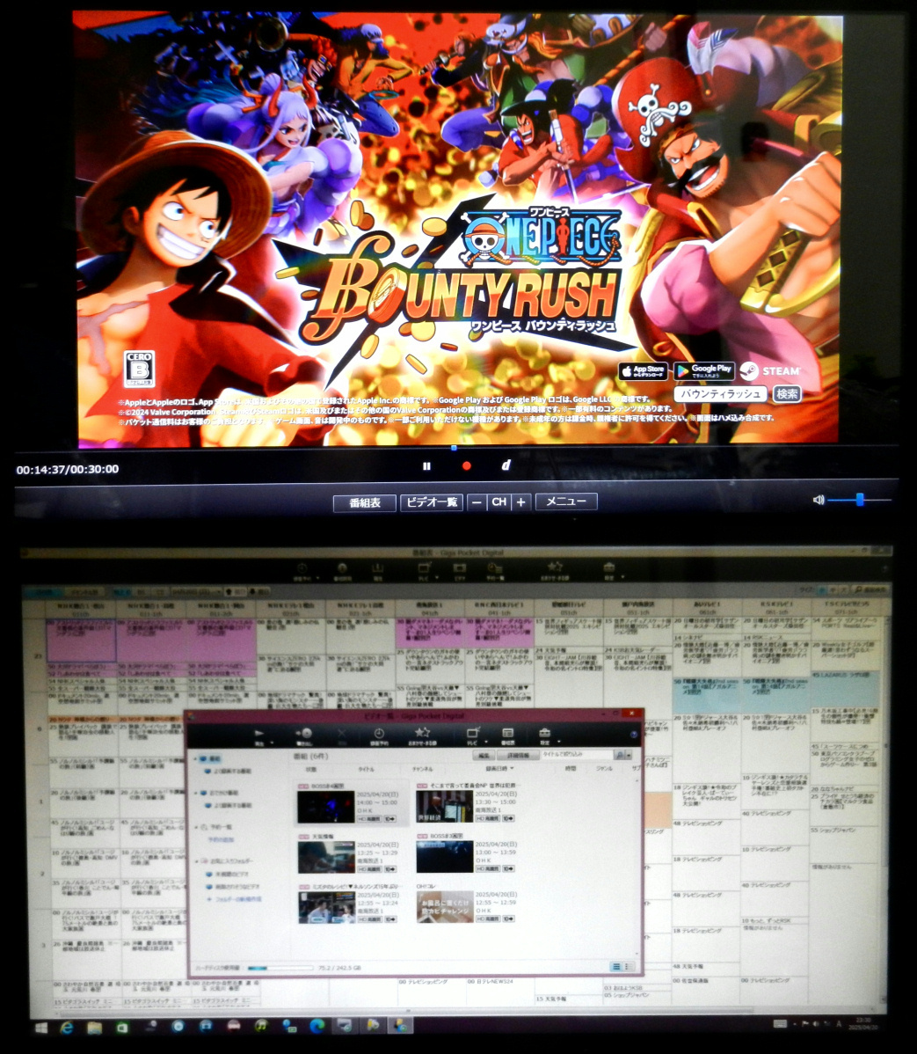
Task: Click the TV icon in video list toolbar
Action: [x=472, y=733]
